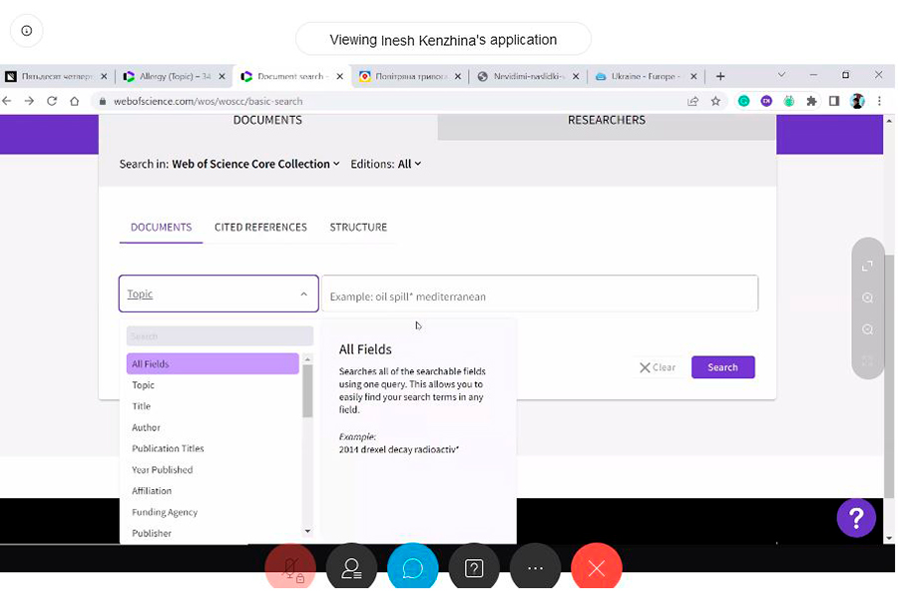Viewport: 898px width, 599px height.
Task: Click the zoom out magnifier in viewer sidebar
Action: coord(868,329)
